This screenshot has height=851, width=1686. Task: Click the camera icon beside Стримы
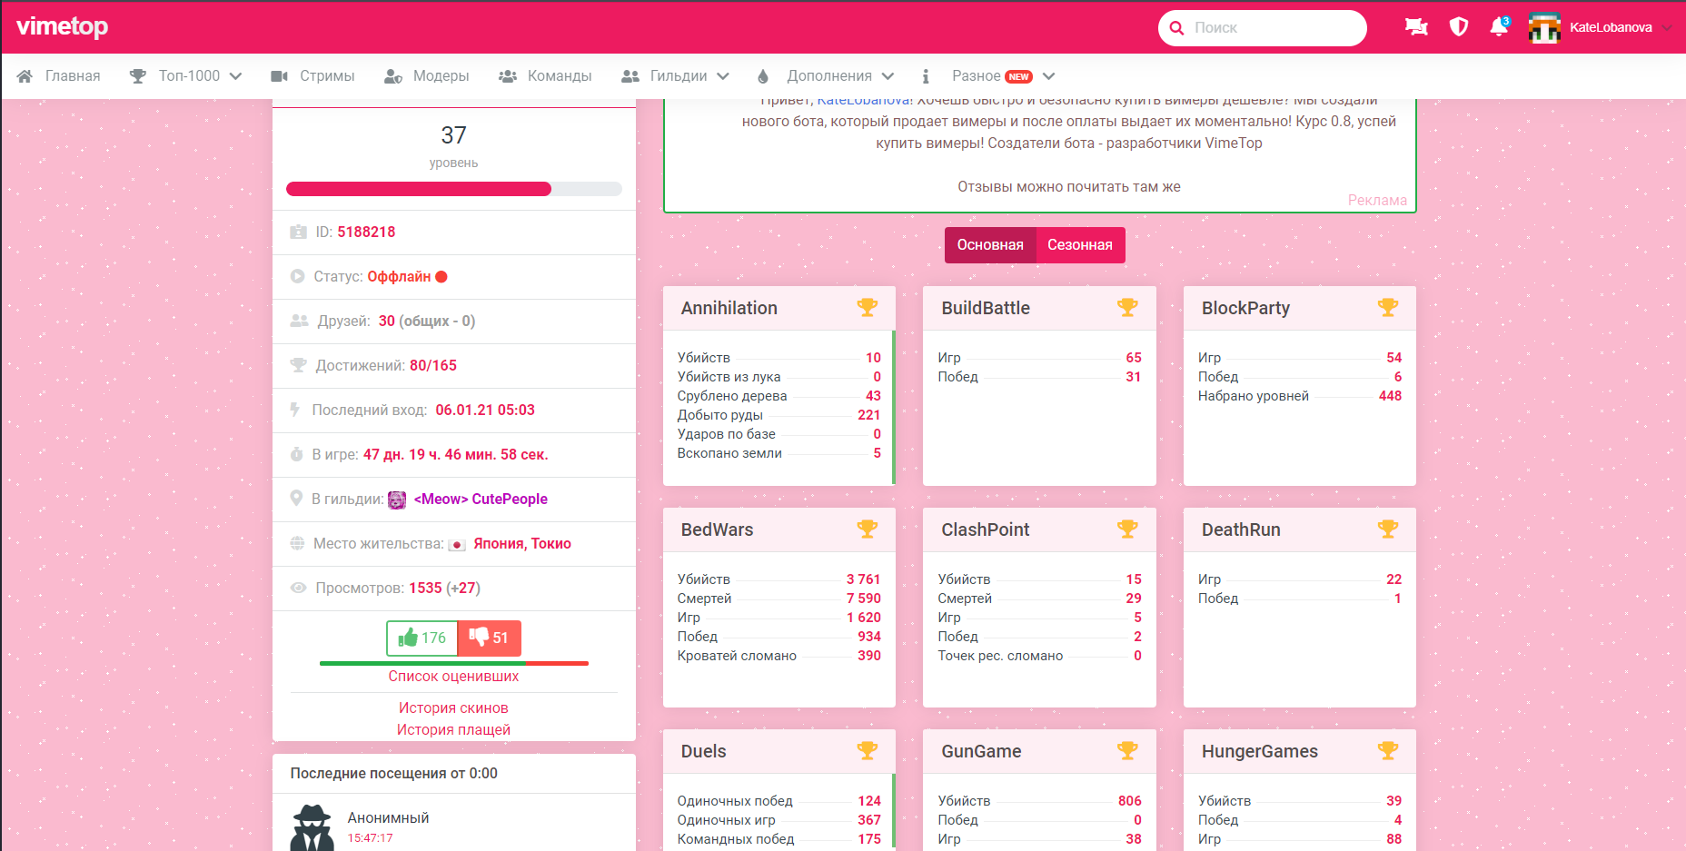[280, 76]
